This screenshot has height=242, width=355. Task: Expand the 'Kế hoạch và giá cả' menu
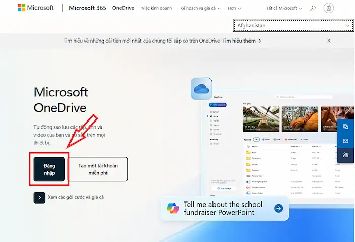201,9
